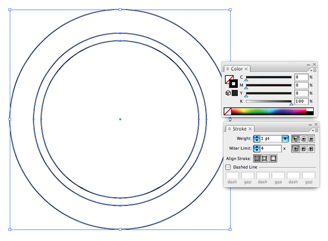Click the Y percentage input field
This screenshot has width=328, height=241.
pyautogui.click(x=301, y=93)
